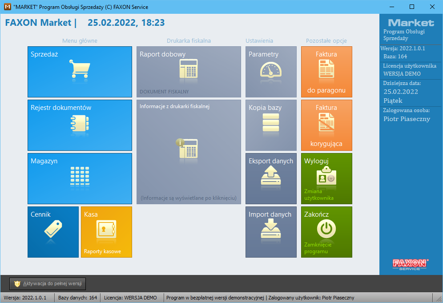Open the Magazyn grid tile
The width and height of the screenshot is (443, 303).
(x=80, y=178)
